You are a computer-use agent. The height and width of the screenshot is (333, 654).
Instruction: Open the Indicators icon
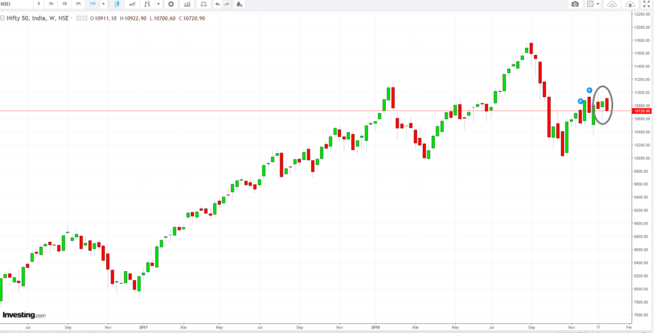(x=187, y=4)
